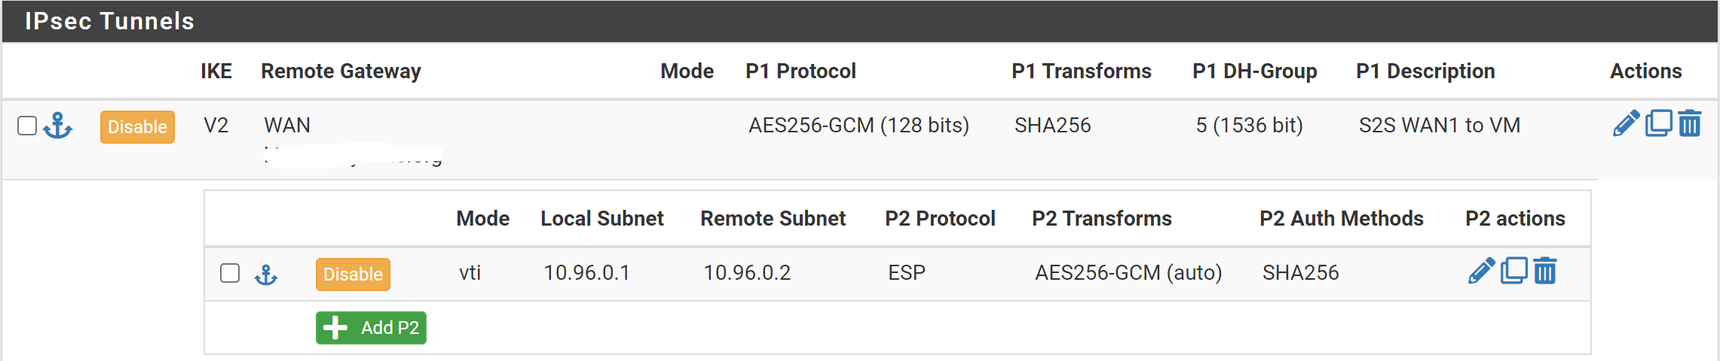Click the 10.96.0.2 remote subnet cell
Image resolution: width=1720 pixels, height=361 pixels.
coord(747,272)
